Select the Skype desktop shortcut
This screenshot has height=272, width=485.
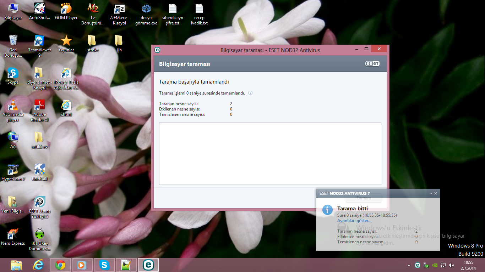(13, 76)
